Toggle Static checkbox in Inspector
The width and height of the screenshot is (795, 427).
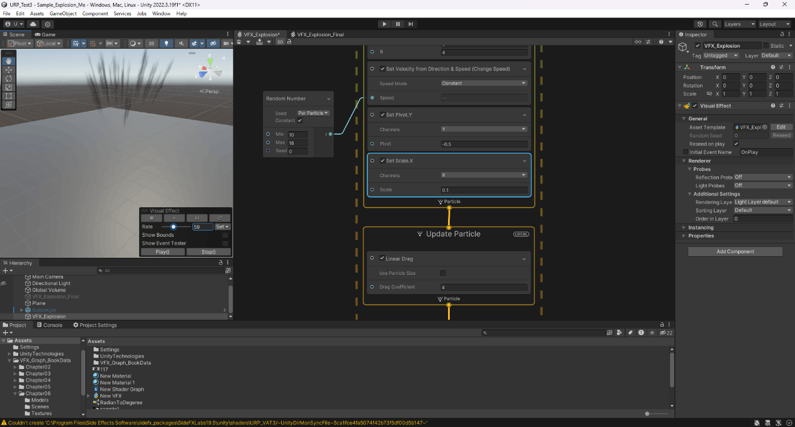point(765,45)
